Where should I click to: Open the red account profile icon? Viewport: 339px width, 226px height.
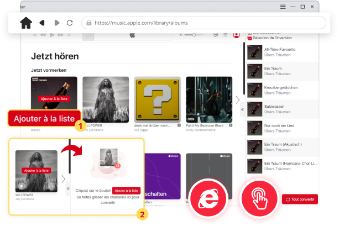tap(236, 35)
